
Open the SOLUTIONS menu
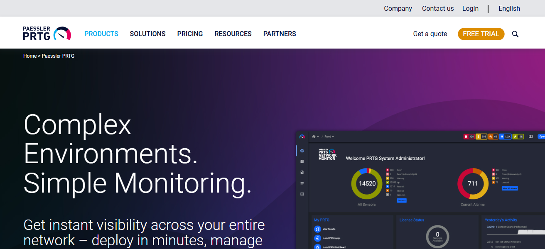click(147, 34)
